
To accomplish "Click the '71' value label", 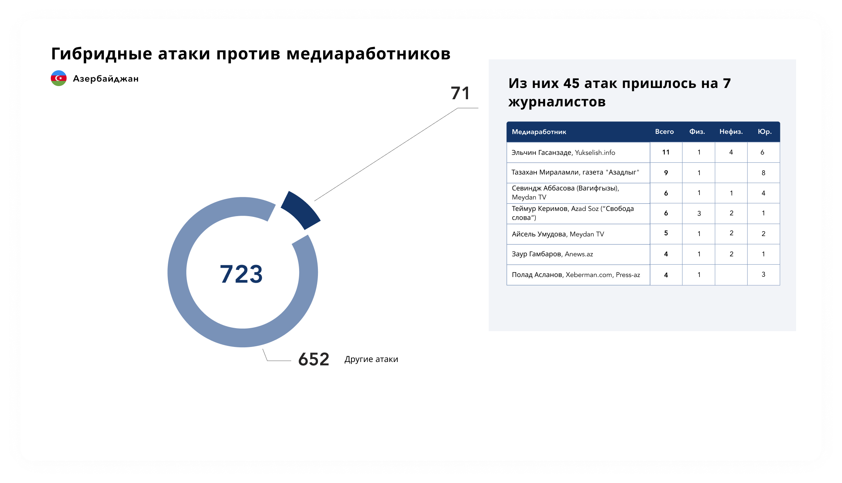I will point(461,93).
